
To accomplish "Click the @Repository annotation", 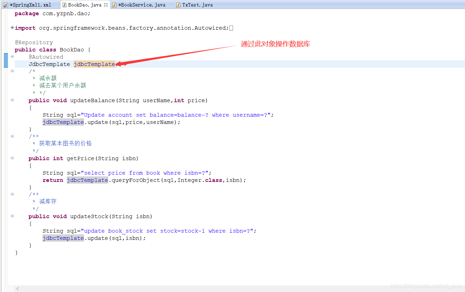I will [x=34, y=42].
